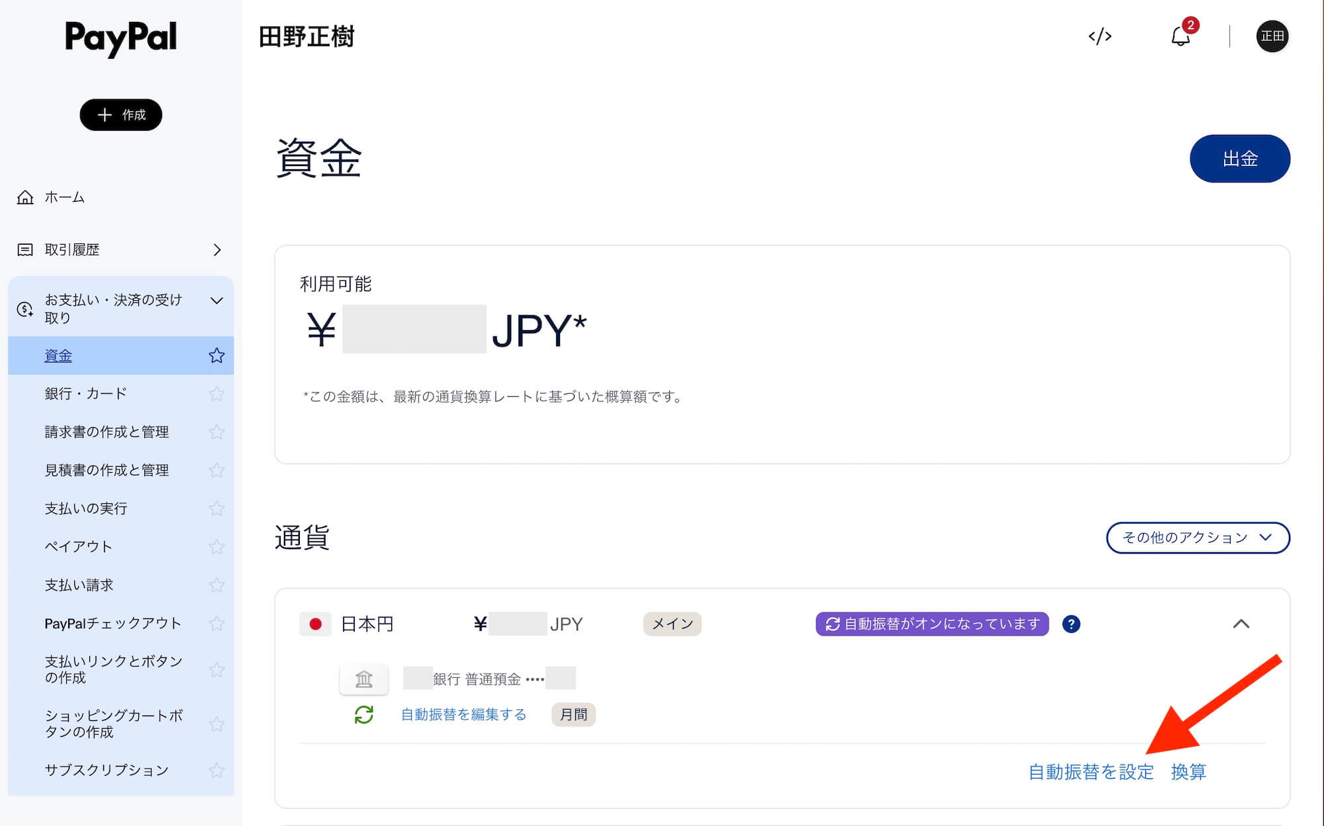Click the 換算 convert link

1188,772
